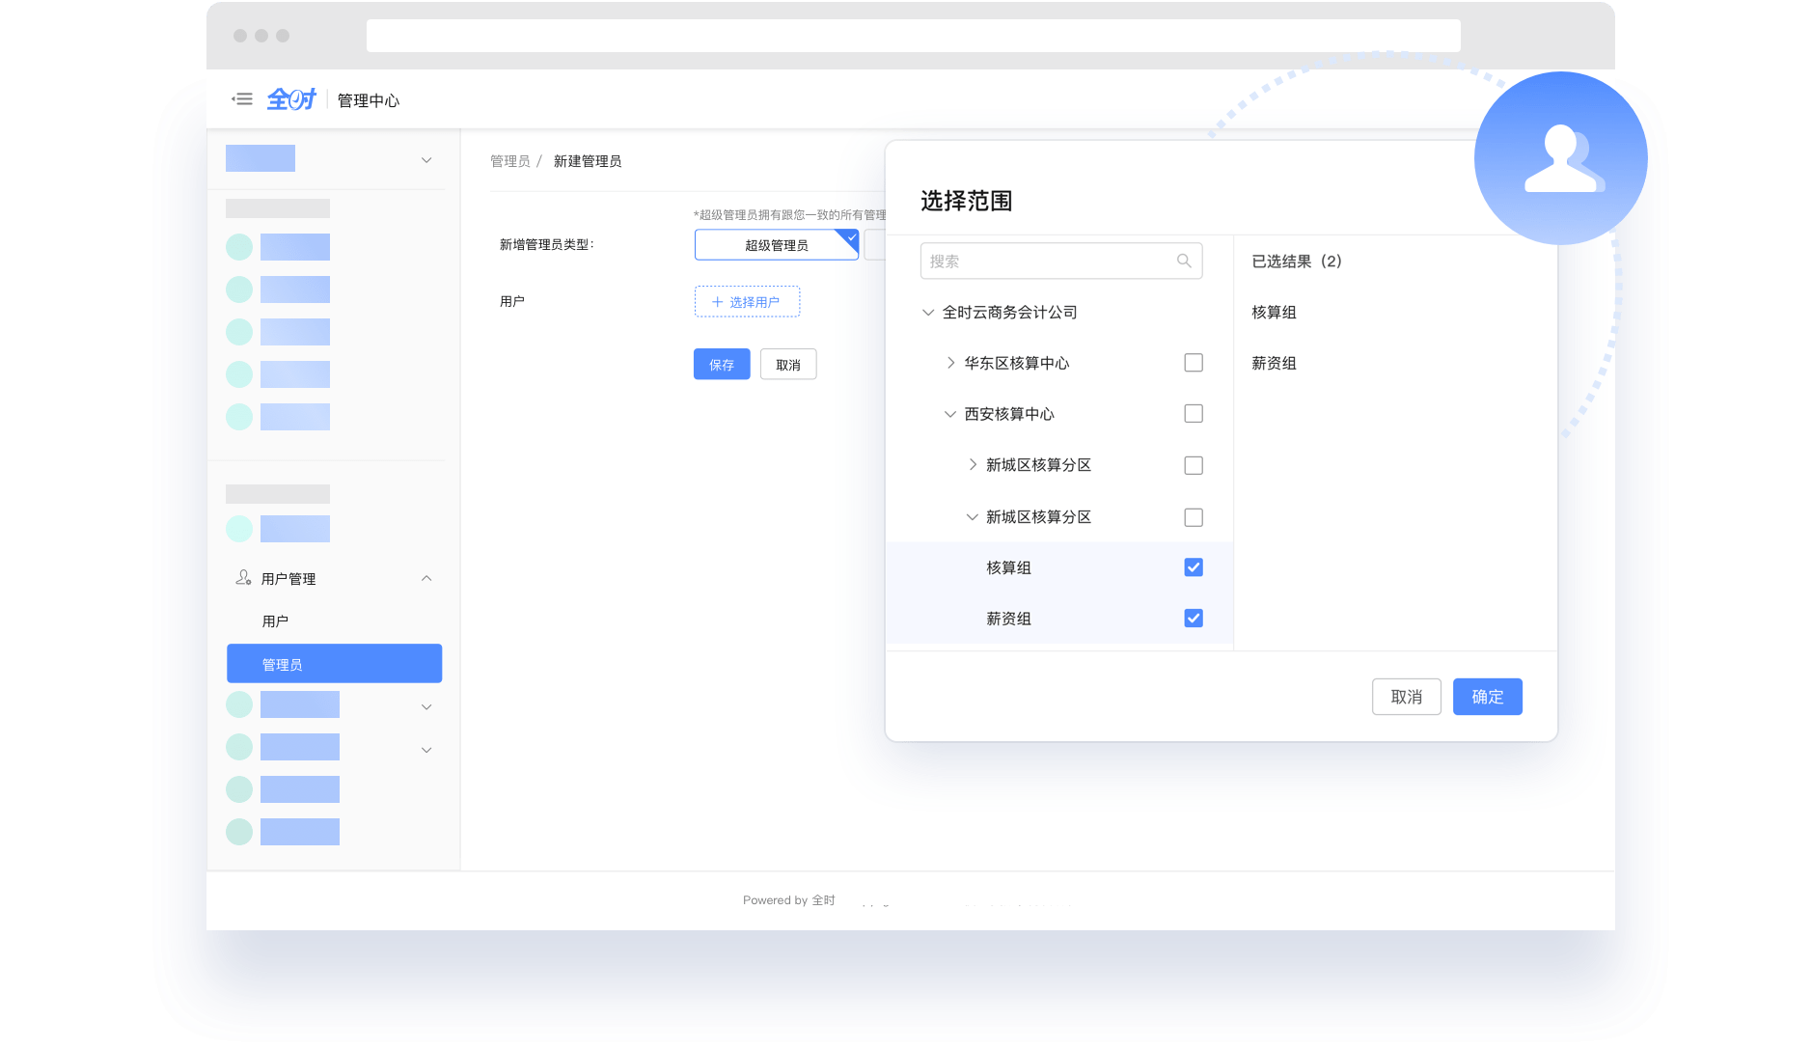1812x1048 pixels.
Task: Collapse the sidebar with the hamburger icon
Action: pyautogui.click(x=242, y=99)
